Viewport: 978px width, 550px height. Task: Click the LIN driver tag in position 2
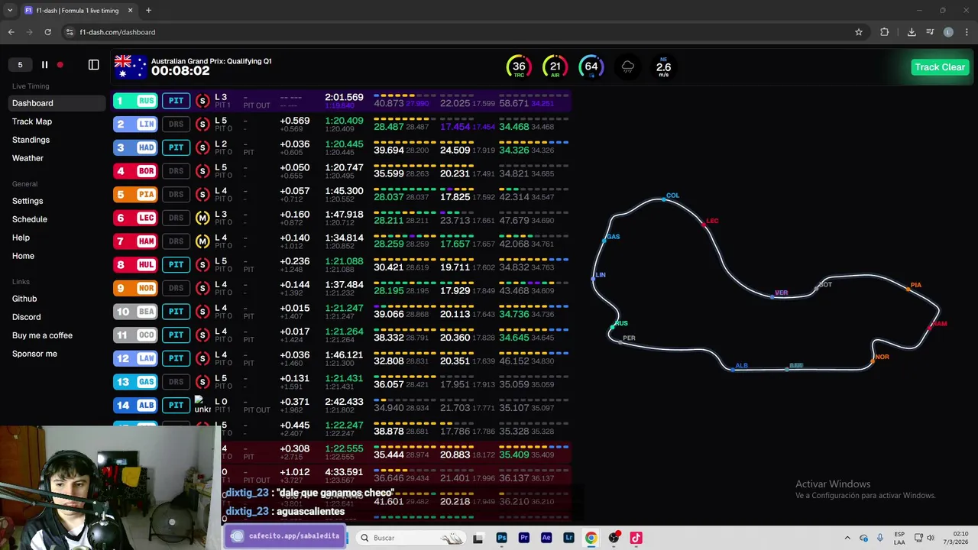135,124
